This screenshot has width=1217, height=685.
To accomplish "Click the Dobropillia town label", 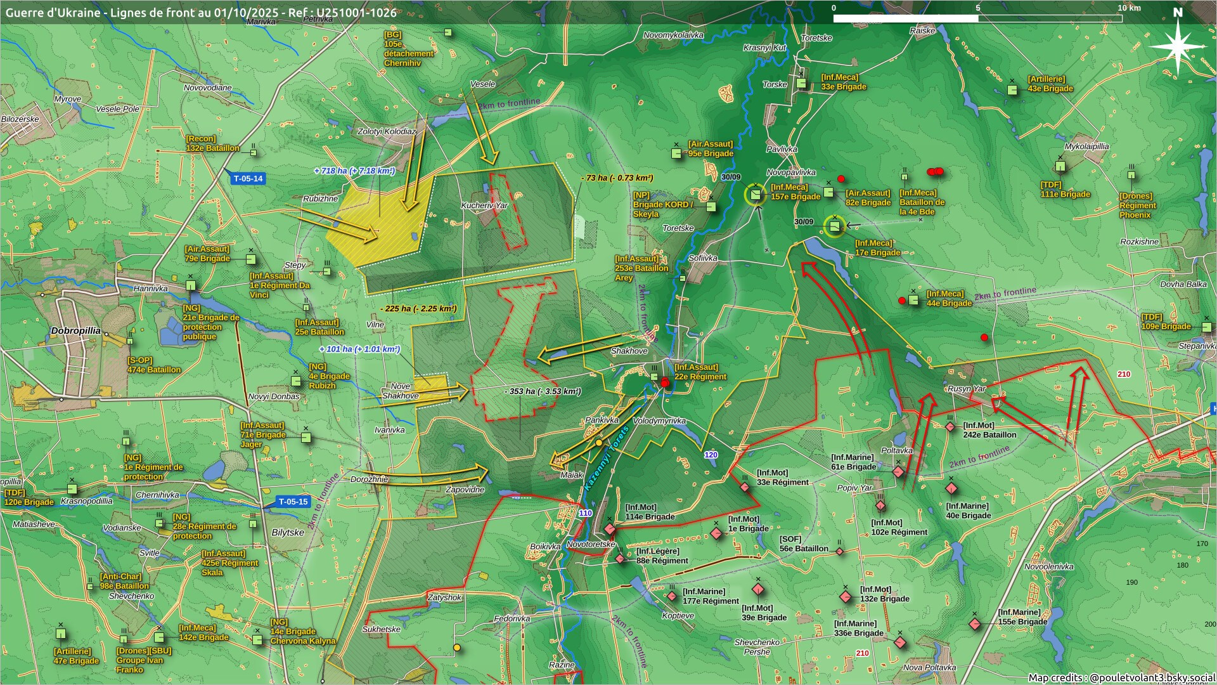I will point(75,331).
